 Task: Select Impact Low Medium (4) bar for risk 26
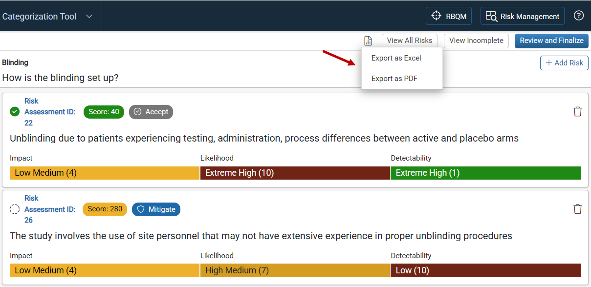(x=105, y=270)
